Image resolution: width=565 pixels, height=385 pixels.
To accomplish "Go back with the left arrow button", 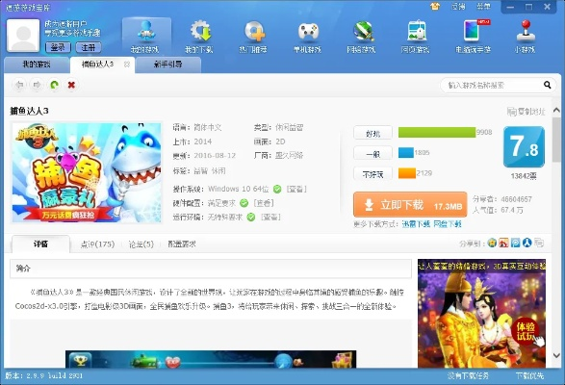I will [x=20, y=85].
